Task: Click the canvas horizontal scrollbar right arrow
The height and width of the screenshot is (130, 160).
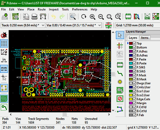Action: tap(109, 114)
